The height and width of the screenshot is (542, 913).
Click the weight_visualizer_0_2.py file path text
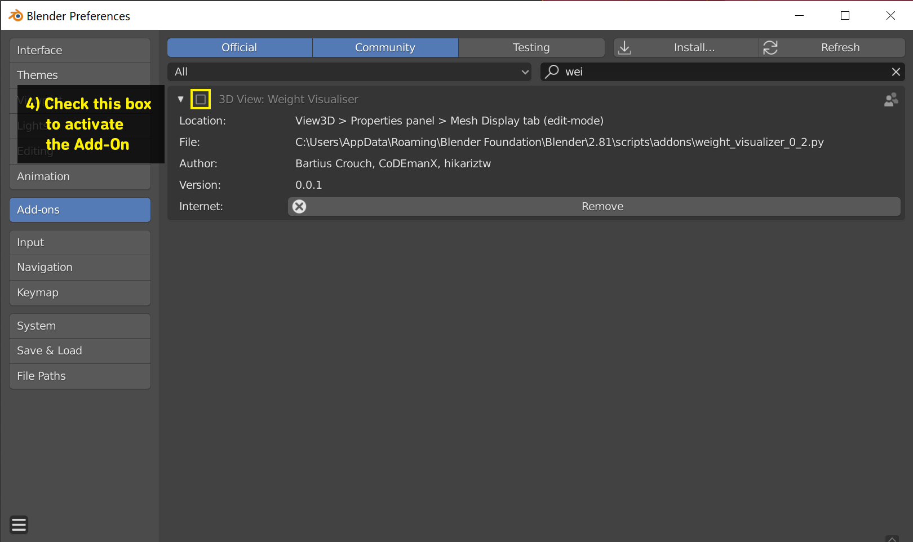pyautogui.click(x=560, y=142)
